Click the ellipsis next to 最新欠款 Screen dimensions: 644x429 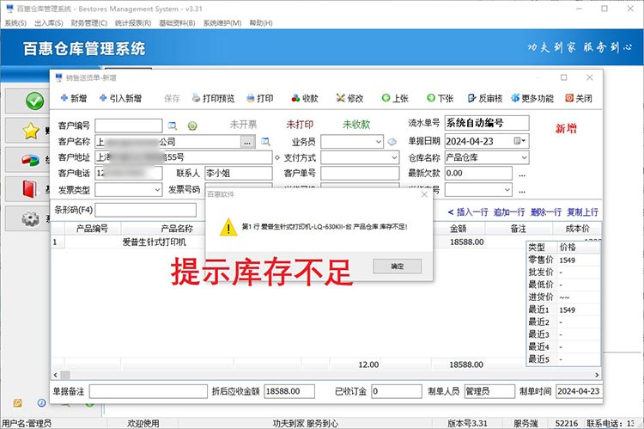[522, 175]
